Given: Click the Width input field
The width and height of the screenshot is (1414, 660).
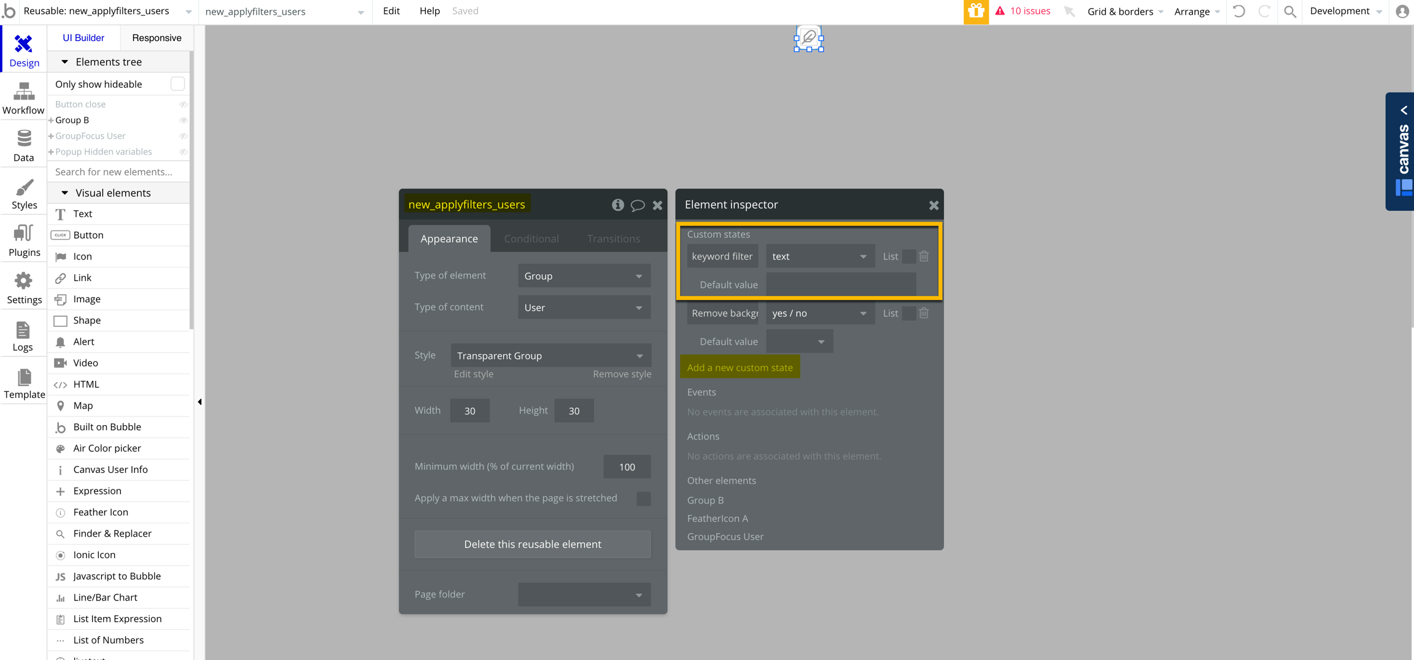Looking at the screenshot, I should (x=469, y=411).
